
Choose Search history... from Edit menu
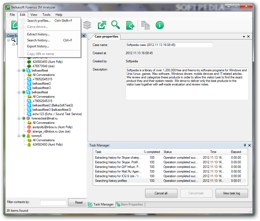49,40
